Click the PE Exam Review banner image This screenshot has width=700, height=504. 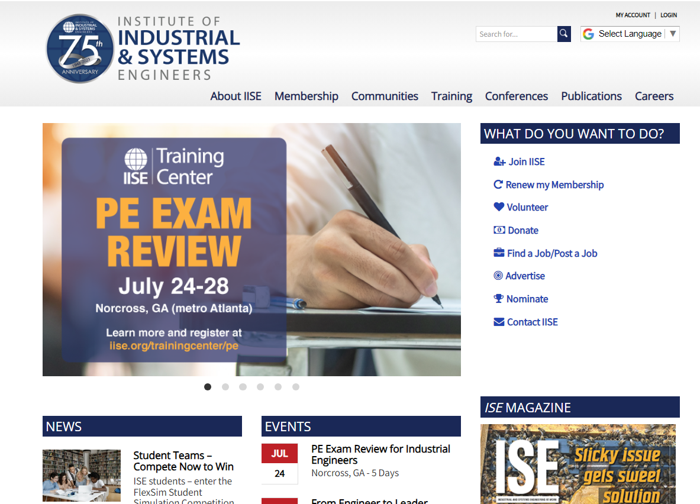pyautogui.click(x=252, y=250)
